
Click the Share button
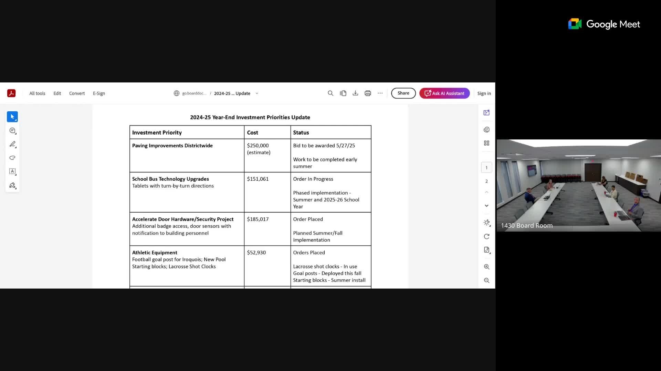coord(403,93)
